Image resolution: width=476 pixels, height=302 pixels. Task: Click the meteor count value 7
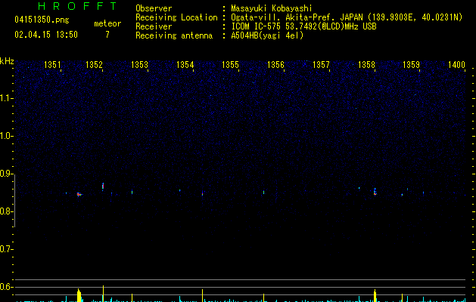[107, 35]
